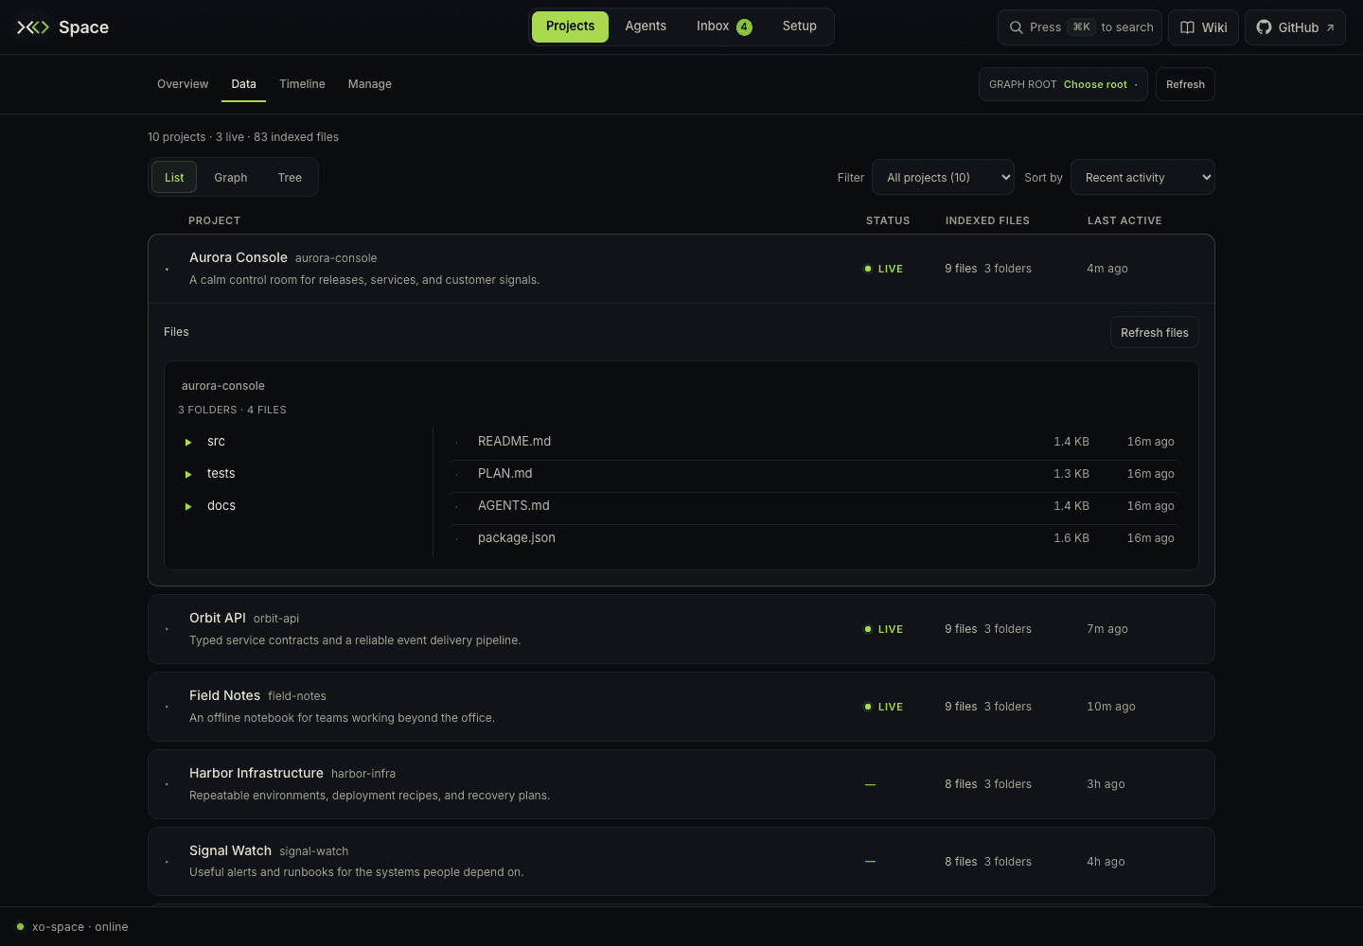Image resolution: width=1363 pixels, height=946 pixels.
Task: Click the PROJECT column header
Action: pos(214,220)
